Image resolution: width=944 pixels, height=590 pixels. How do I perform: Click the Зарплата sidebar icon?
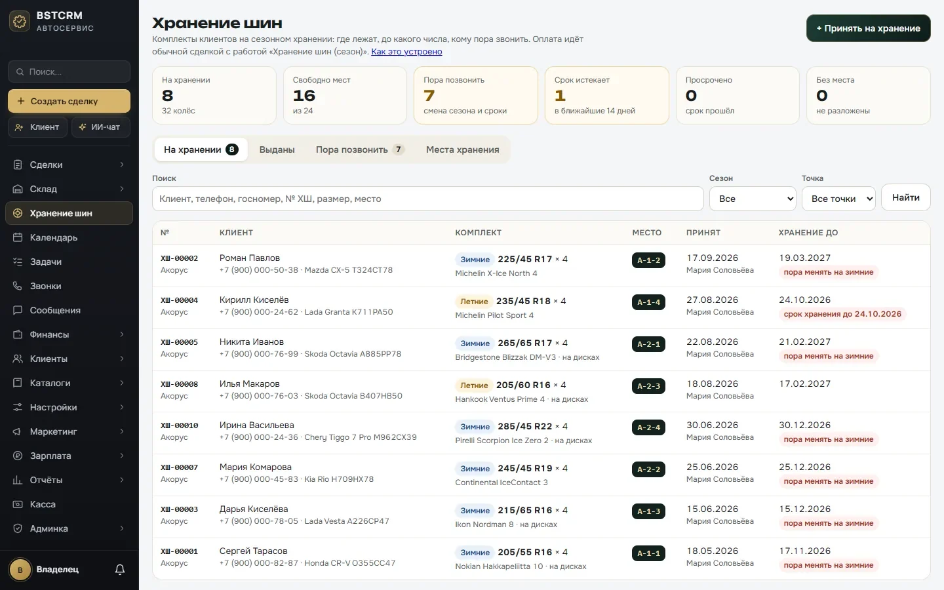[x=18, y=456]
